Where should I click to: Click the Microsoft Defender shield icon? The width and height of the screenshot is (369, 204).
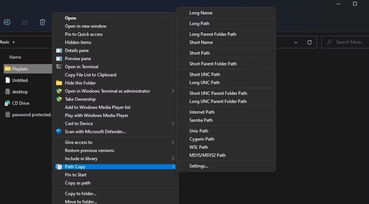pyautogui.click(x=59, y=132)
